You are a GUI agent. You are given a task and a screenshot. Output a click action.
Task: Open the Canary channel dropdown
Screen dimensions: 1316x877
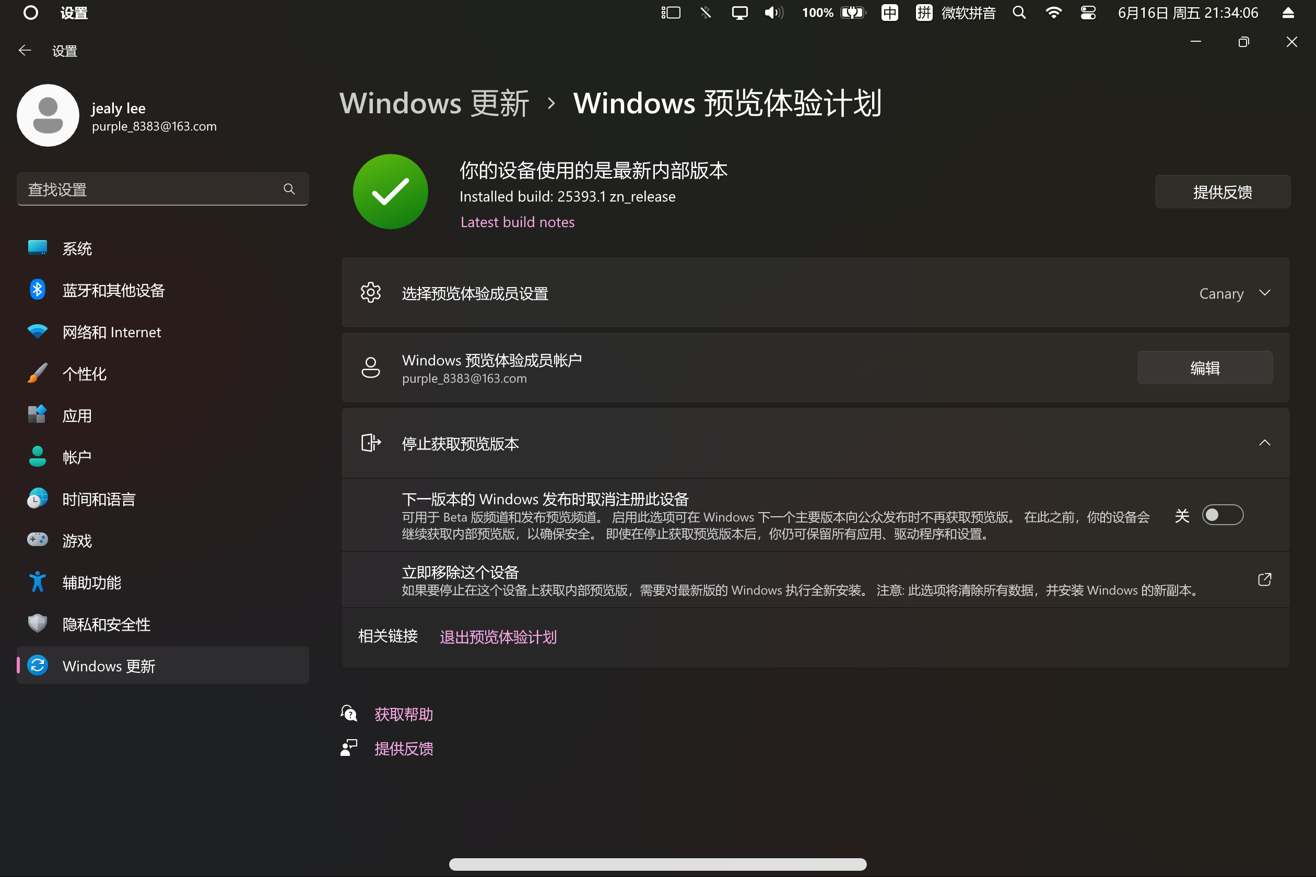coord(1235,293)
